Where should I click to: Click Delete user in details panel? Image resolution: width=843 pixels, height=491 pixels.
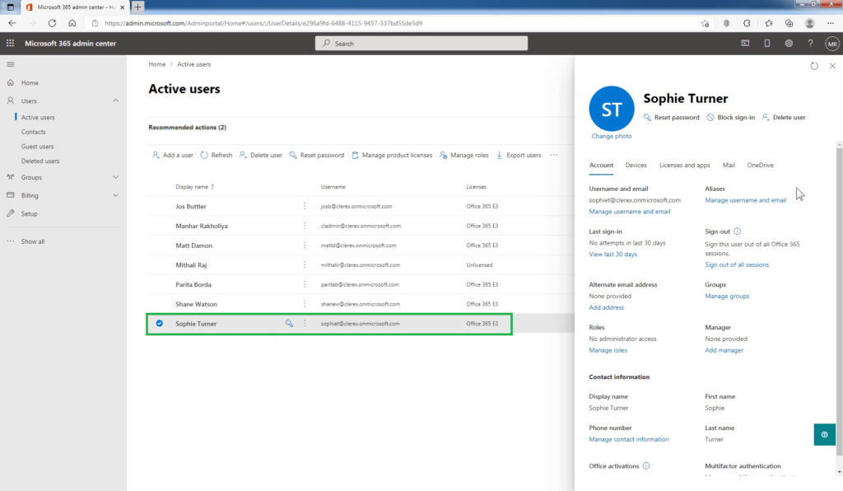[x=784, y=117]
